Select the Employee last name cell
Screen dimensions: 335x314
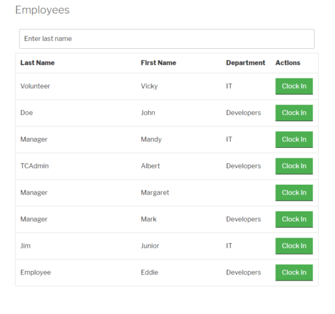[36, 272]
